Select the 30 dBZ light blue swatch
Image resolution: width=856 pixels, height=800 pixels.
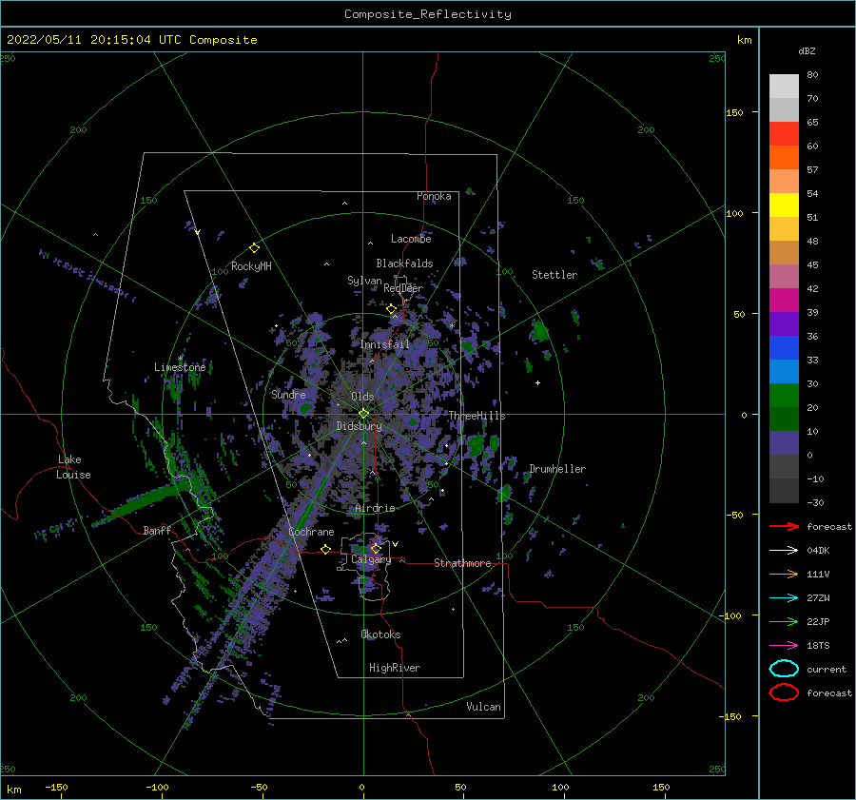tap(784, 371)
